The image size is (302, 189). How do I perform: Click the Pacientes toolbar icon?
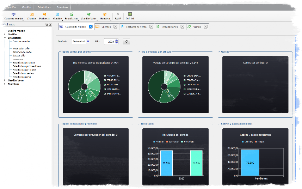click(44, 16)
